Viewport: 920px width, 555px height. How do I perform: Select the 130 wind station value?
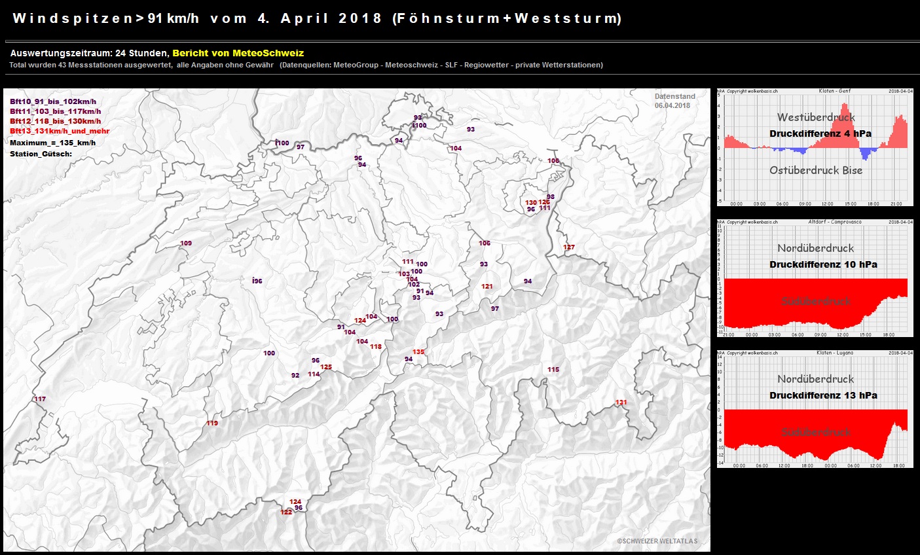[x=531, y=203]
